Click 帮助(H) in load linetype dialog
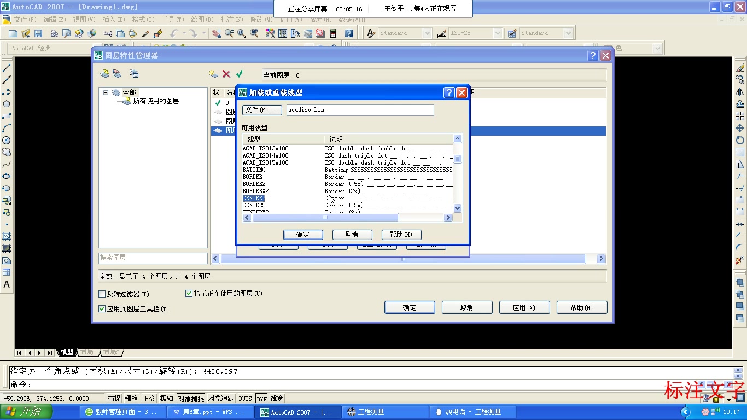 tap(401, 235)
